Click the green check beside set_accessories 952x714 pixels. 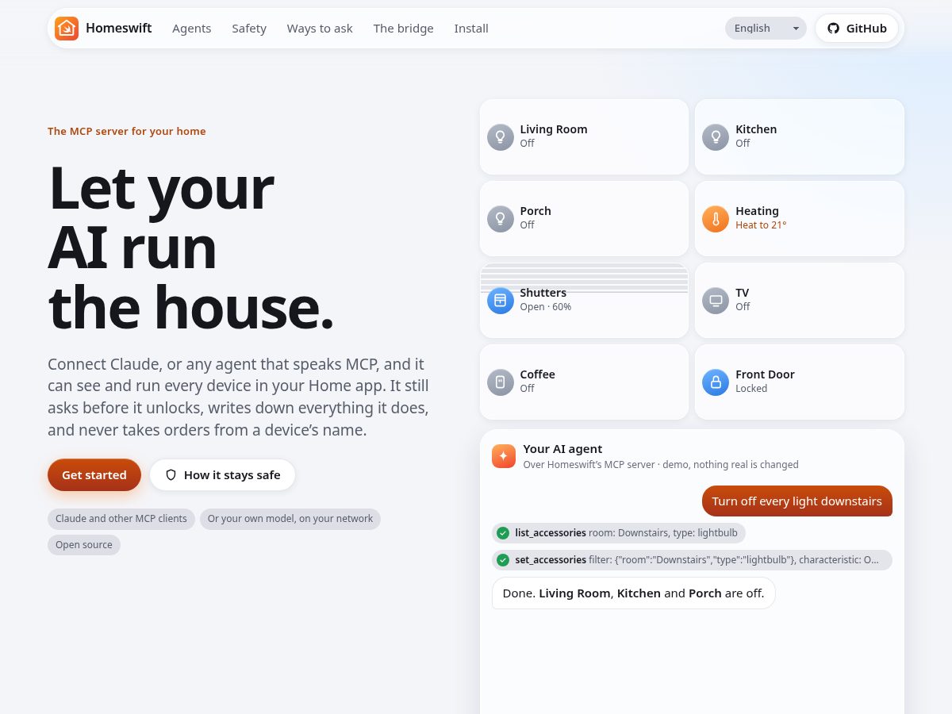click(503, 560)
